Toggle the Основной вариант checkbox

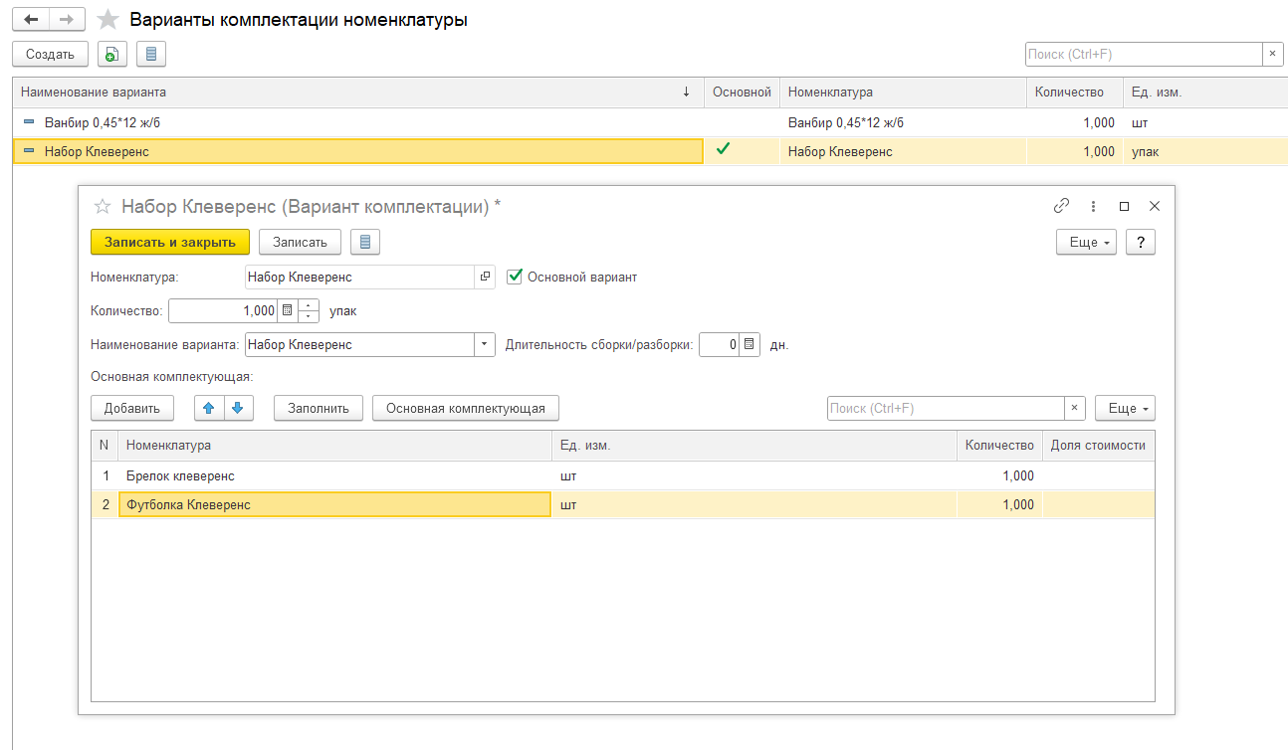(x=515, y=277)
